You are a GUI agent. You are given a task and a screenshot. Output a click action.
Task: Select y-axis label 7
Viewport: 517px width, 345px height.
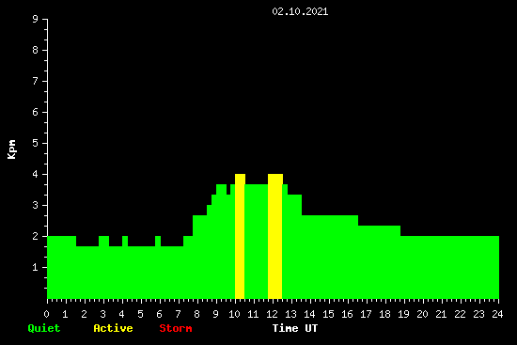[x=36, y=81]
